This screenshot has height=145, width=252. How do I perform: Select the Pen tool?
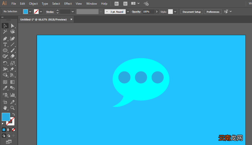tap(5, 39)
